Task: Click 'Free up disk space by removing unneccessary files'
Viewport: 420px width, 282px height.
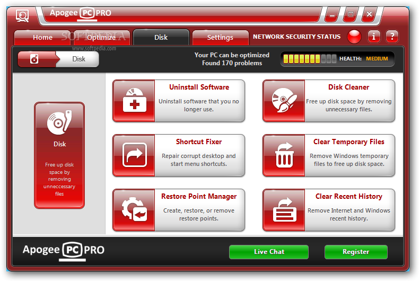Action: tap(59, 179)
